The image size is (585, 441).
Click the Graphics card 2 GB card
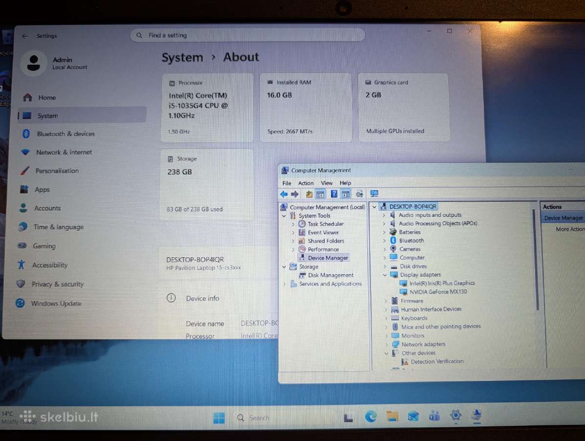pos(404,107)
